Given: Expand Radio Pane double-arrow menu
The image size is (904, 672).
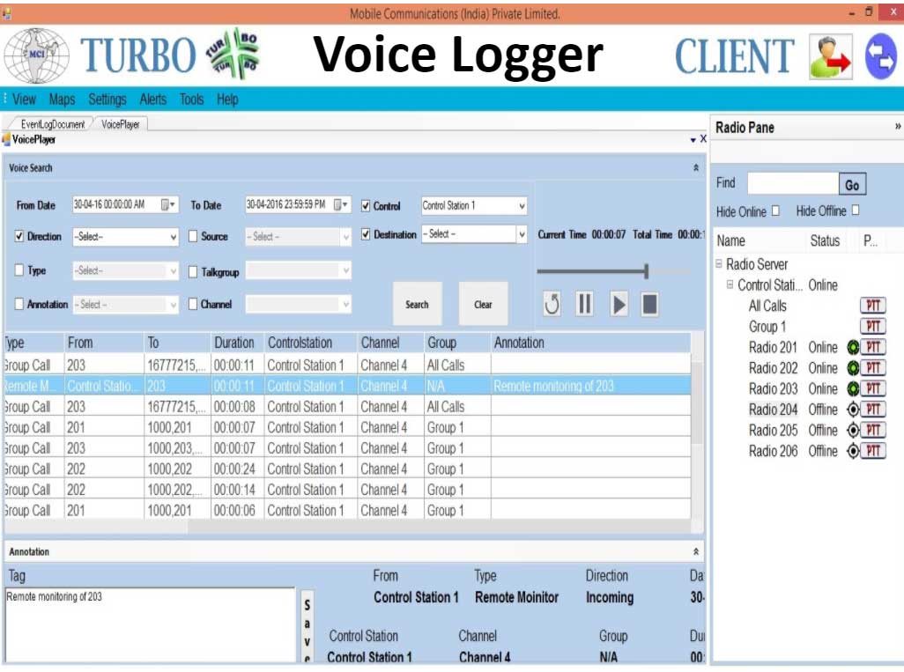Looking at the screenshot, I should [x=897, y=126].
